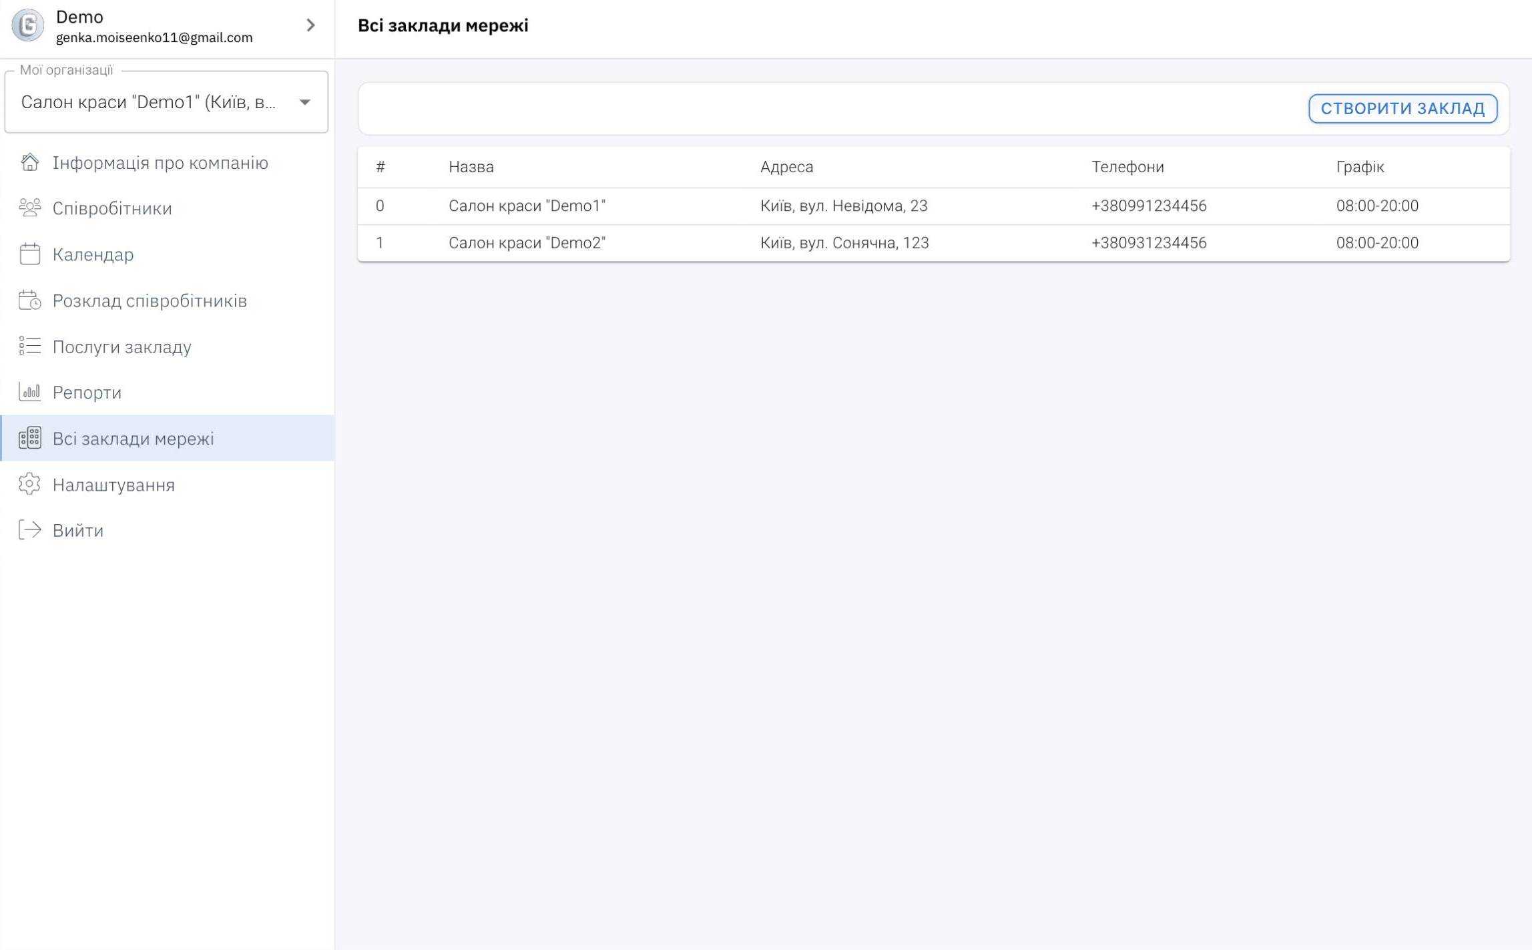
Task: Open Співробітники menu item
Action: [112, 208]
